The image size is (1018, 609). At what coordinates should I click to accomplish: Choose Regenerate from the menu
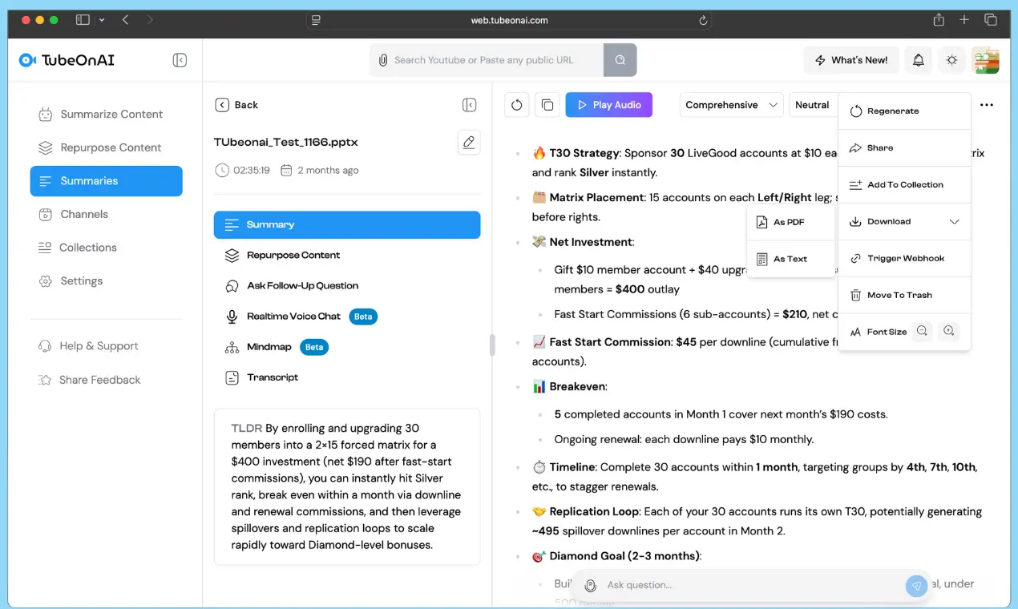[904, 111]
